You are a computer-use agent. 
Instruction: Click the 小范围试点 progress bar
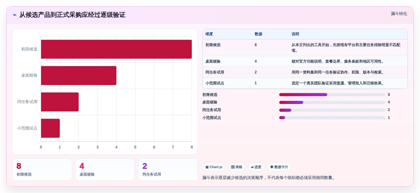pos(332,118)
